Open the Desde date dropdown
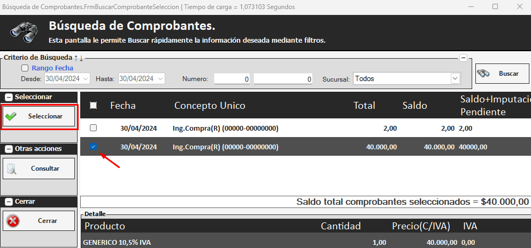Viewport: 531px width, 248px height. pos(86,79)
